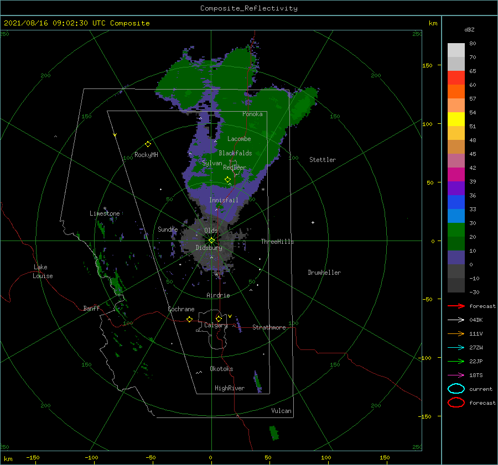Click the 39 dBZ magenta color swatch
Image resolution: width=498 pixels, height=465 pixels.
456,174
